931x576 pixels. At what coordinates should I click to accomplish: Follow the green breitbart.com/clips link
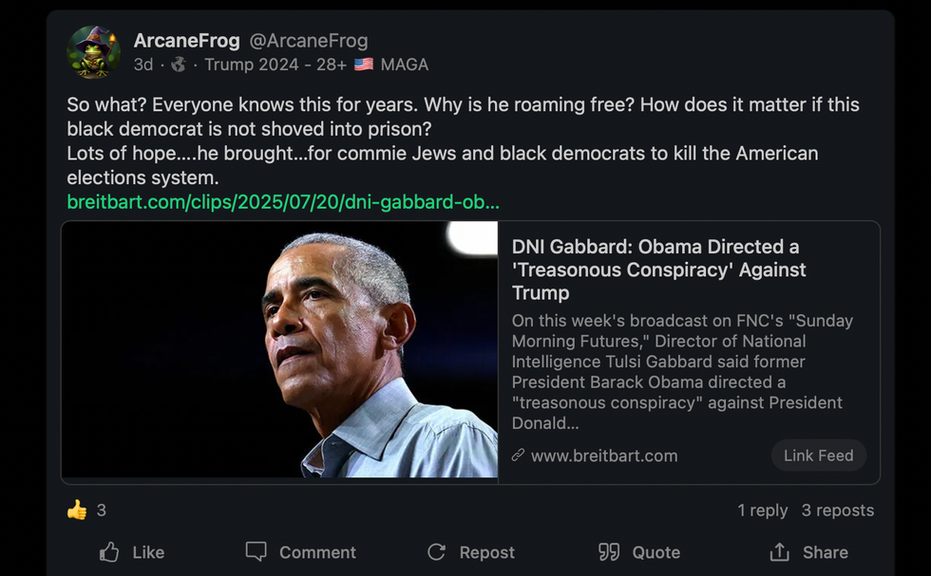(282, 202)
